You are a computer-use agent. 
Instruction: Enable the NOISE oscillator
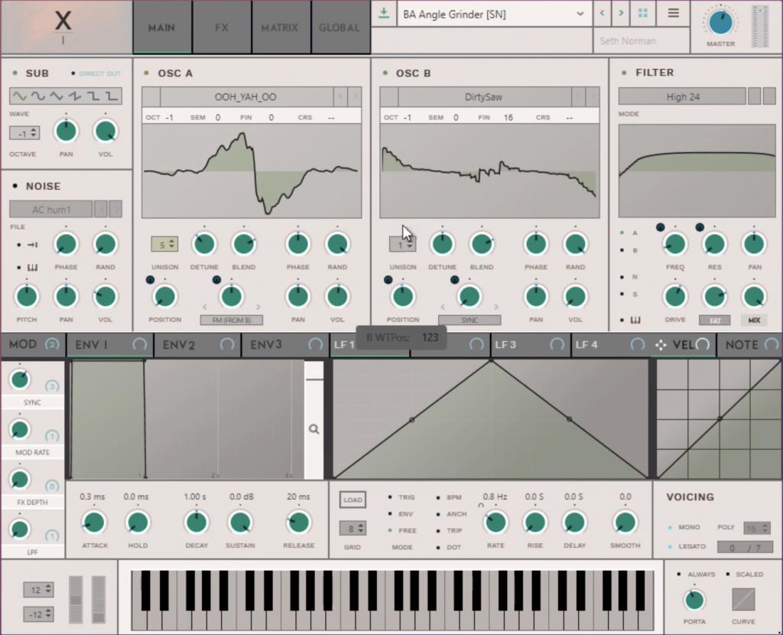tap(15, 186)
